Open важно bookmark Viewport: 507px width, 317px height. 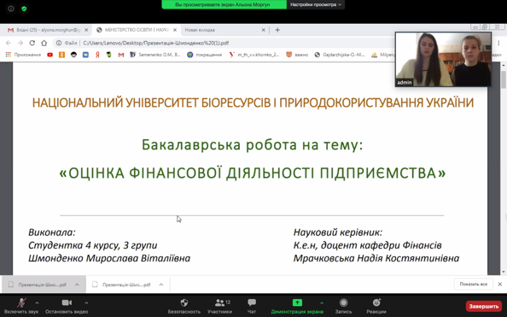point(297,55)
